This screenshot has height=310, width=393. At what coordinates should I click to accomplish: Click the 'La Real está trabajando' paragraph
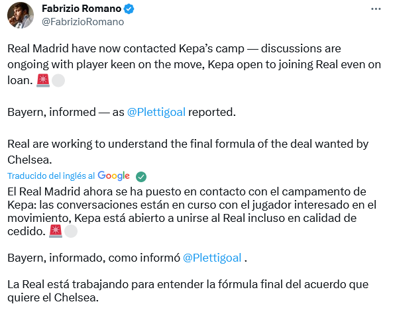188,291
